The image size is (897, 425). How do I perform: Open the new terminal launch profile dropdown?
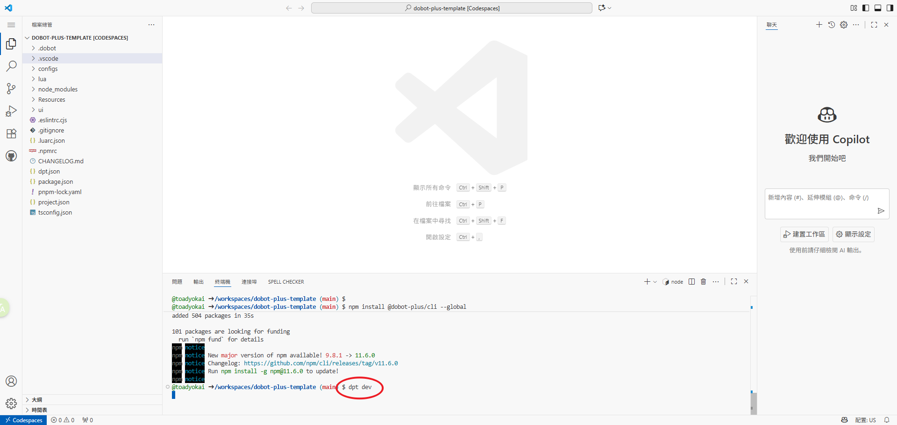[655, 282]
